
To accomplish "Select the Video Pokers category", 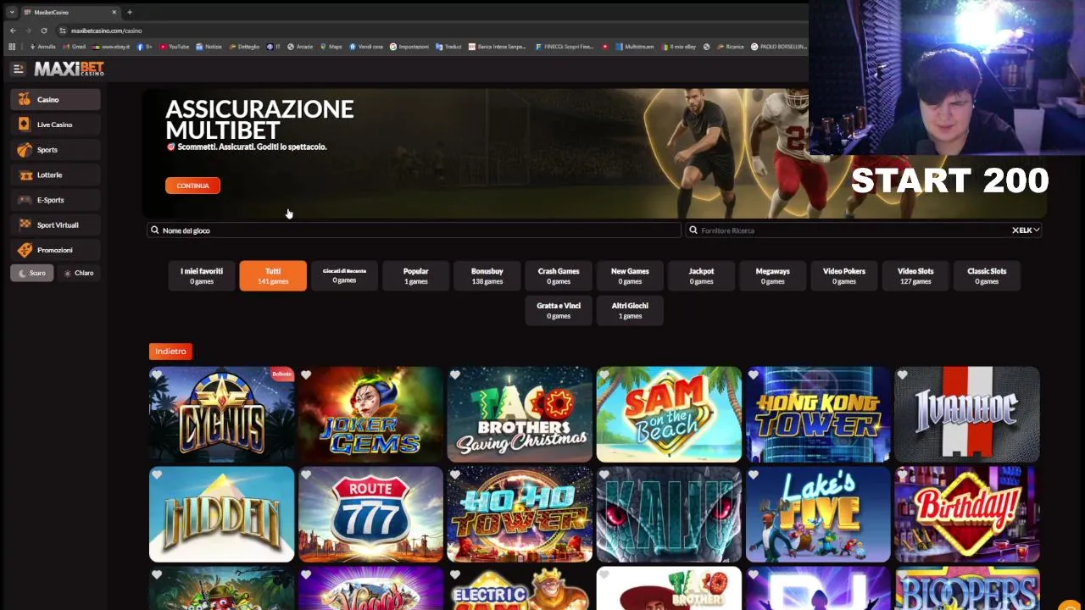I will [x=844, y=276].
